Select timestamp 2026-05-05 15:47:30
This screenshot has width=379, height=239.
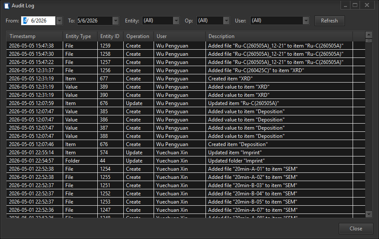point(35,54)
